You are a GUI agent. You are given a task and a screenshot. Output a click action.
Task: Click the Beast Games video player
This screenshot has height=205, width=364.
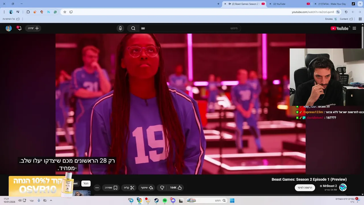point(181,104)
